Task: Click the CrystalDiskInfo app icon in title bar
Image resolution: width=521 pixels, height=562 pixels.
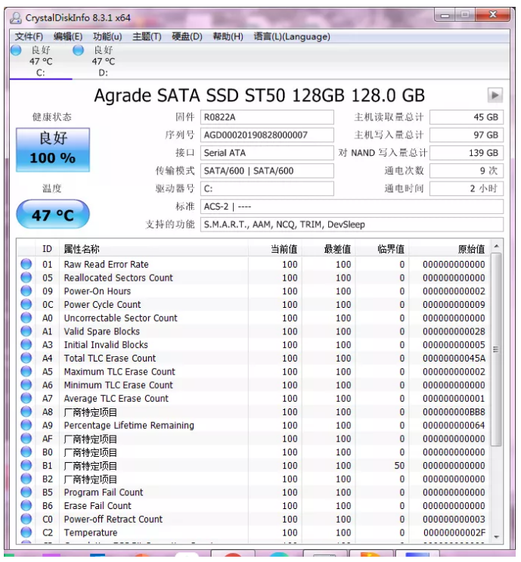Action: coord(16,17)
